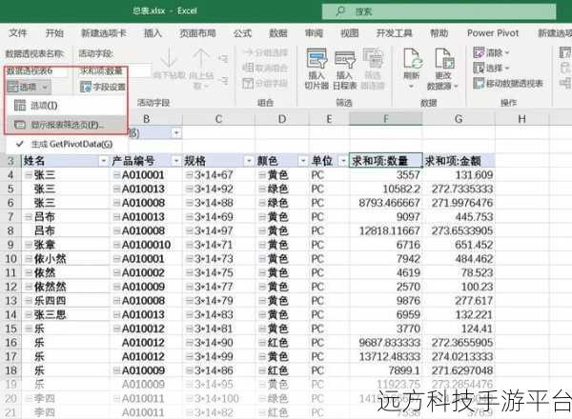The image size is (572, 419).
Task: Click the Change Data Source (更改数据源) icon
Action: pyautogui.click(x=444, y=58)
